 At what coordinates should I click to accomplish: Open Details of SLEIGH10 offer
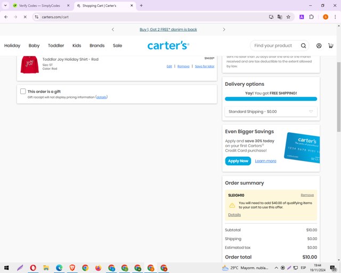(x=234, y=215)
